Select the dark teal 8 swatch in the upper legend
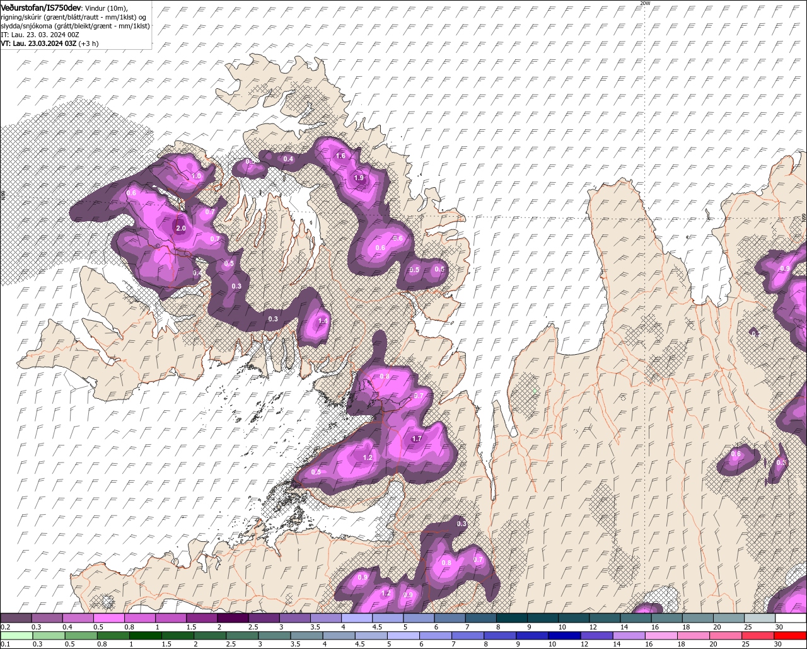The width and height of the screenshot is (807, 649). (x=513, y=618)
